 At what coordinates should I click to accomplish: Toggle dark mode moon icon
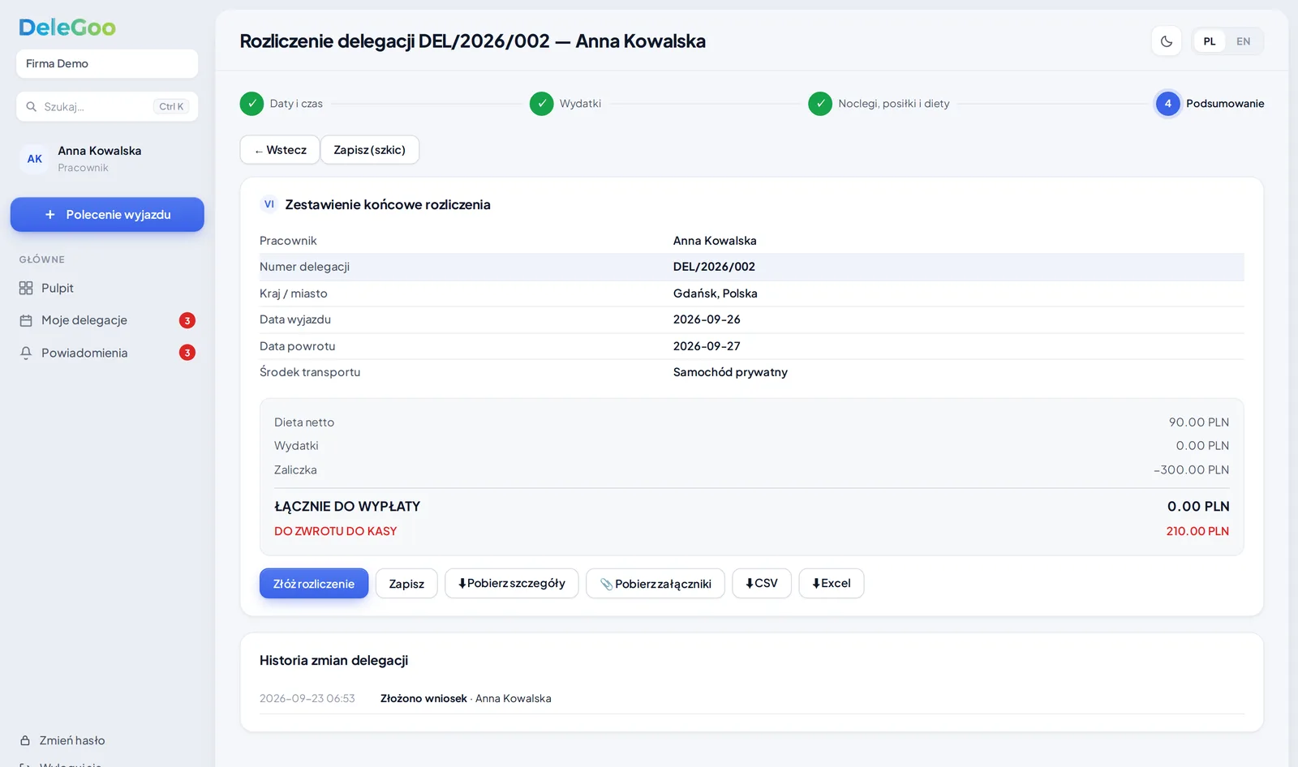[1167, 41]
